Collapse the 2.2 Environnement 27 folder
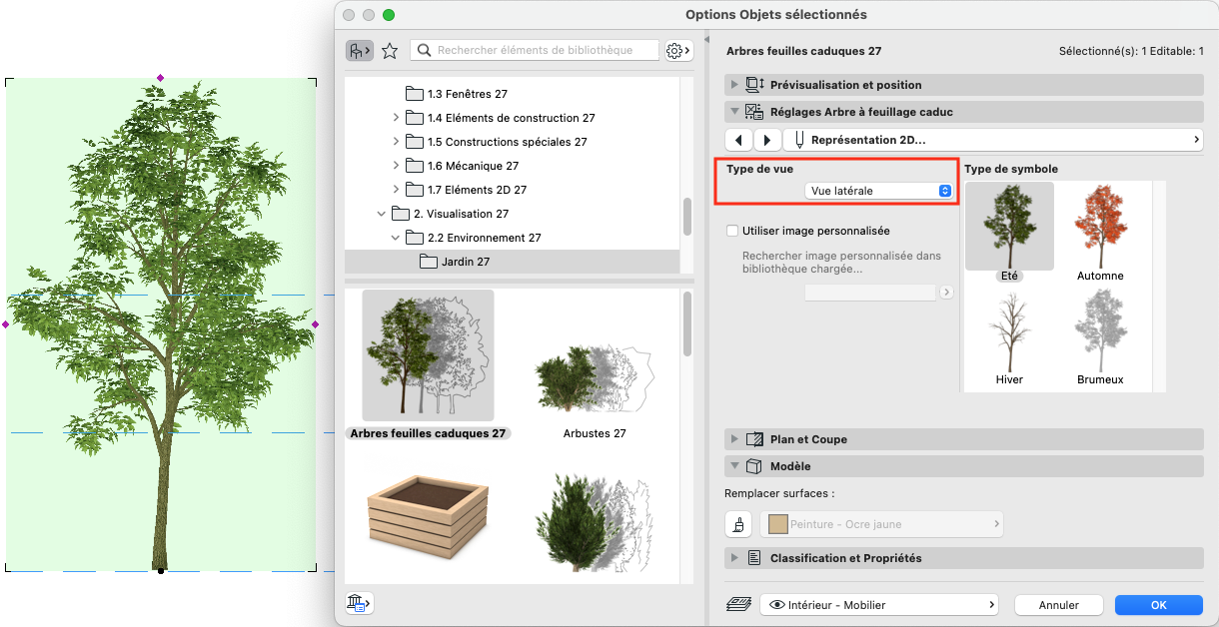 pos(396,238)
